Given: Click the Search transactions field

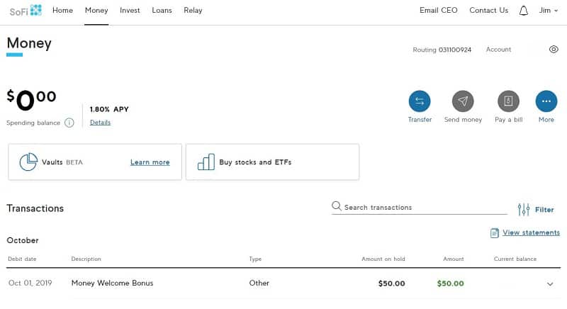Looking at the screenshot, I should pos(420,207).
